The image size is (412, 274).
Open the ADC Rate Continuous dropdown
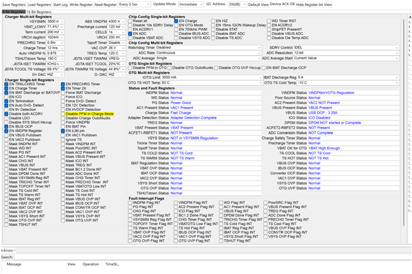pos(209,53)
